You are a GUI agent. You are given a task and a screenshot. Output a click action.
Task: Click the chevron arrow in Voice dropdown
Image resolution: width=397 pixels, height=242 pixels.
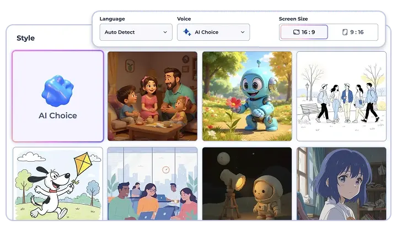pos(243,32)
